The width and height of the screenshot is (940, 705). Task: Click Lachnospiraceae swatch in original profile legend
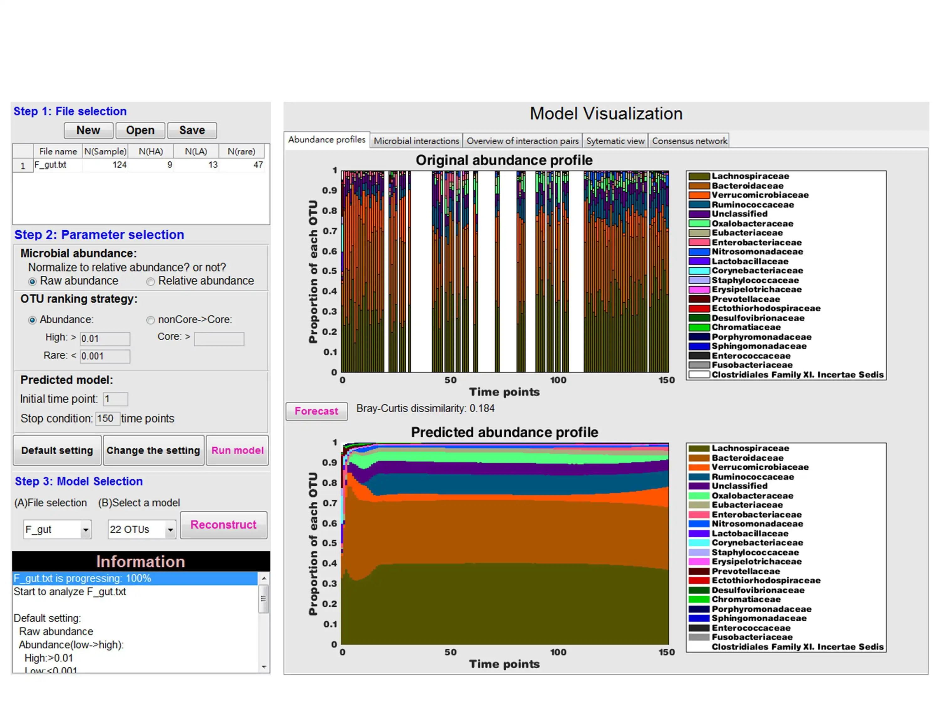(699, 176)
